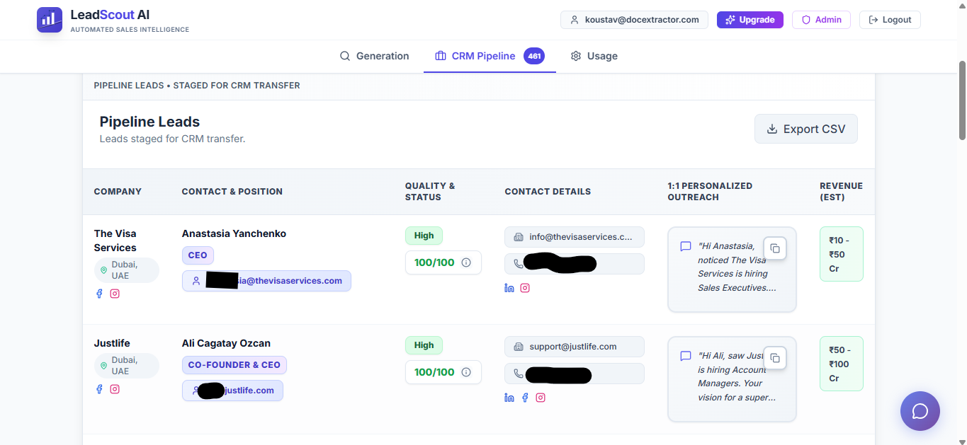967x445 pixels.
Task: Click Anastasia's LinkedIn icon in contact details
Action: (x=509, y=288)
